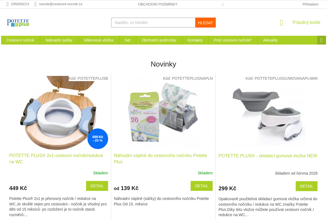
Task: Open DETAIL for Potette Plus 2v1
Action: tap(97, 186)
